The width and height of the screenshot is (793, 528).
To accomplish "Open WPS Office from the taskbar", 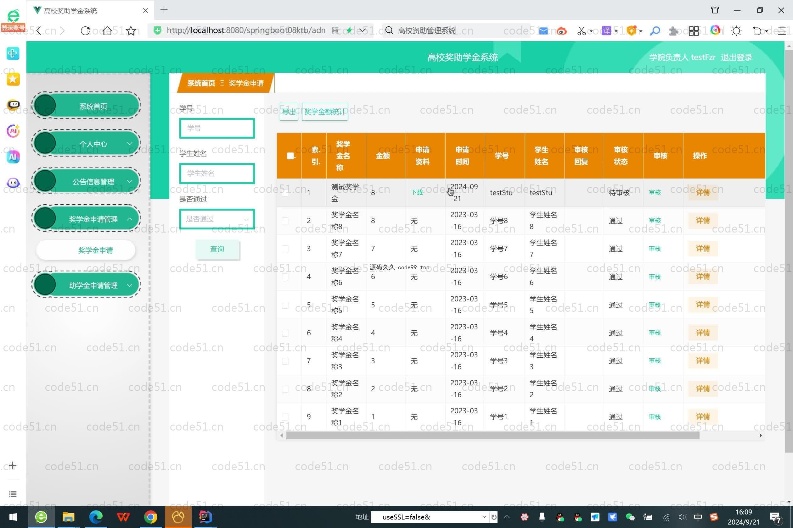I will pos(123,517).
